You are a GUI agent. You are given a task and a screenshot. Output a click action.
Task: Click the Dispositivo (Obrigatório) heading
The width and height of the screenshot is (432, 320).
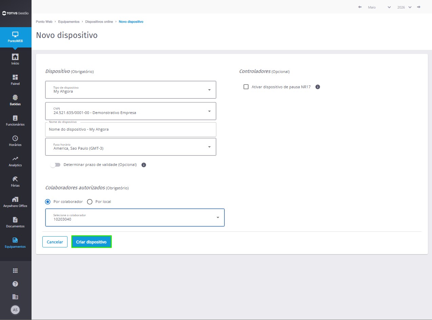click(x=70, y=71)
